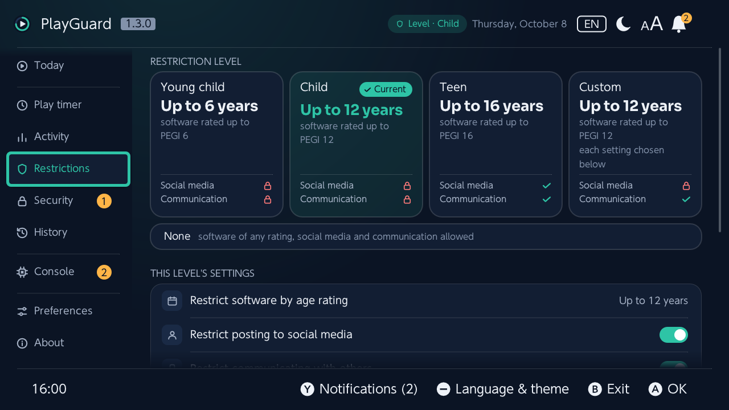Viewport: 729px width, 410px height.
Task: Toggle Restrict communicating with others switch
Action: 674,365
